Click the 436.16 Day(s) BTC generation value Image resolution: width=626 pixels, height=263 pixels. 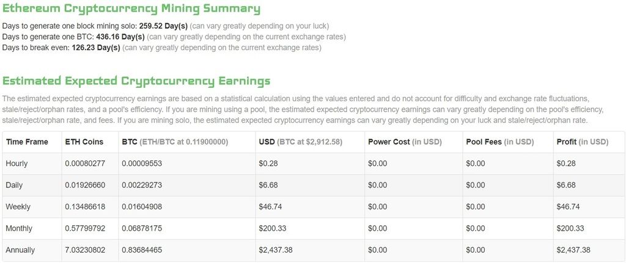tap(120, 37)
